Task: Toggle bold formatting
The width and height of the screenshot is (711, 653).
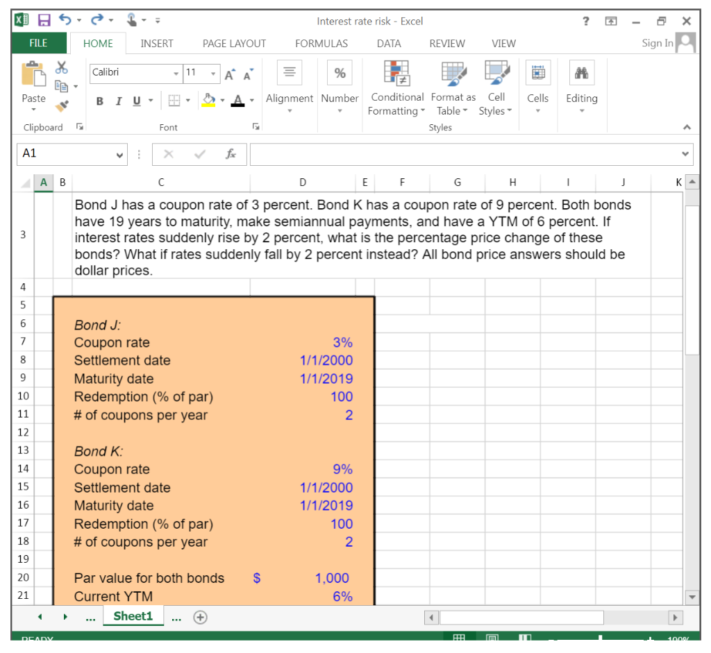Action: pyautogui.click(x=99, y=101)
